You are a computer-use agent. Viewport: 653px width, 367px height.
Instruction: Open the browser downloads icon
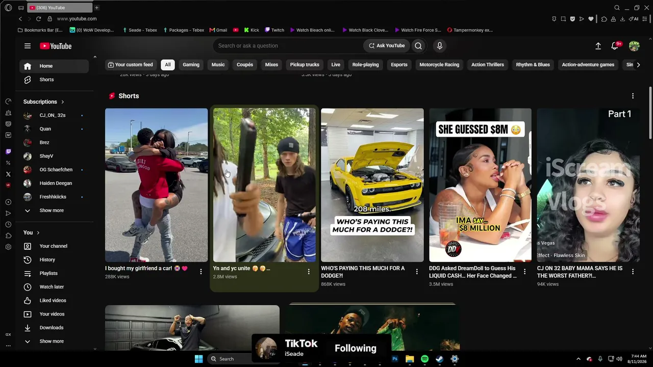pyautogui.click(x=622, y=19)
